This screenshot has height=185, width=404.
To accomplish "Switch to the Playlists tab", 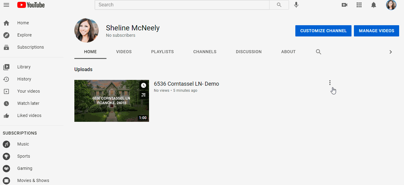I will click(x=162, y=52).
